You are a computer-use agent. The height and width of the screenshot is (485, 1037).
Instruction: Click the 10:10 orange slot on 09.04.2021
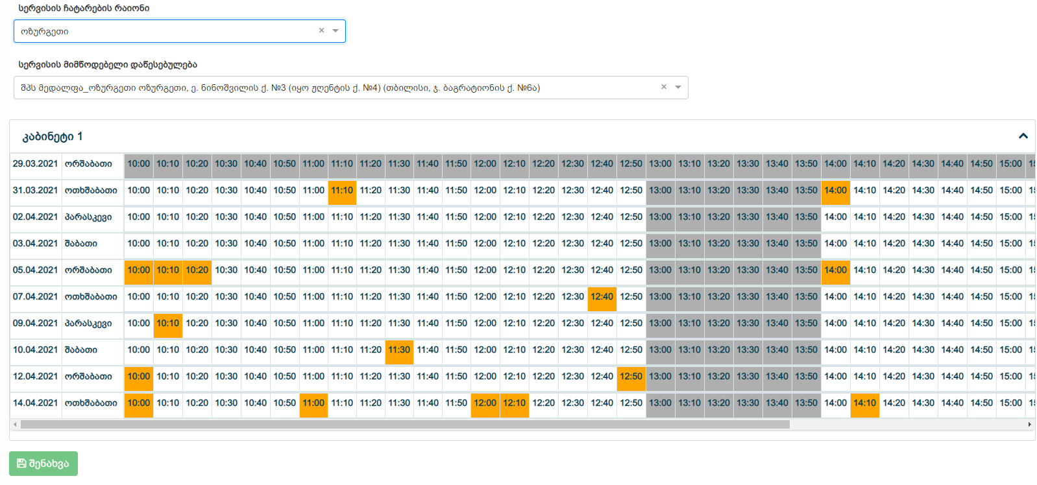pos(167,324)
